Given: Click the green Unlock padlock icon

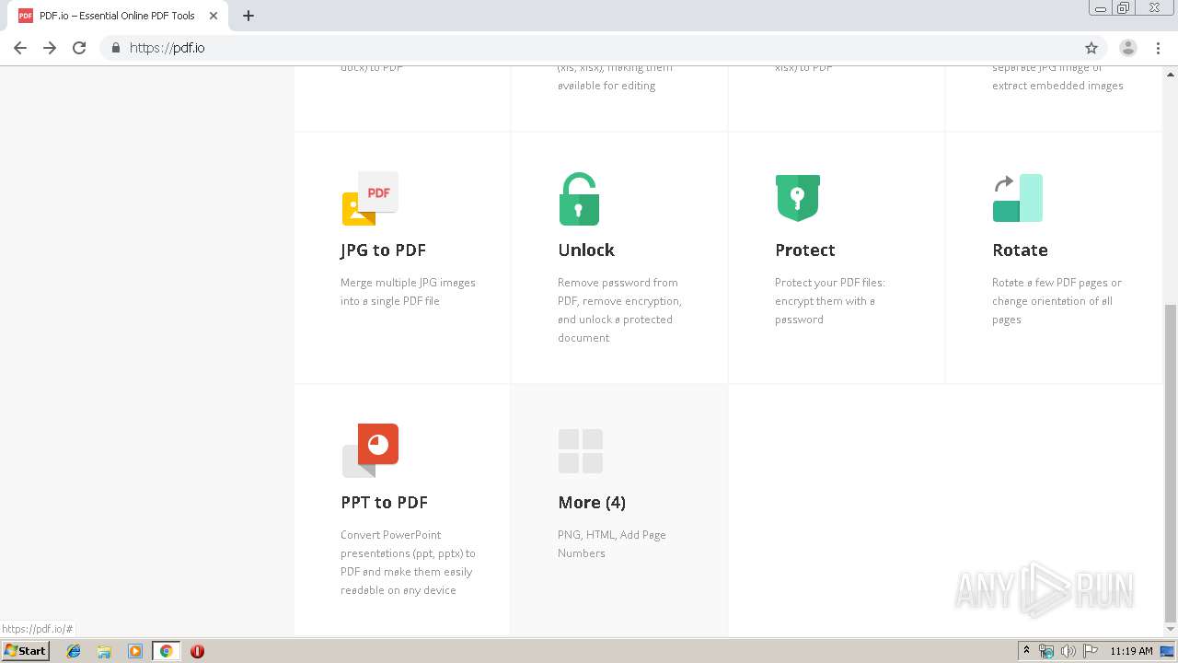Looking at the screenshot, I should (x=579, y=199).
